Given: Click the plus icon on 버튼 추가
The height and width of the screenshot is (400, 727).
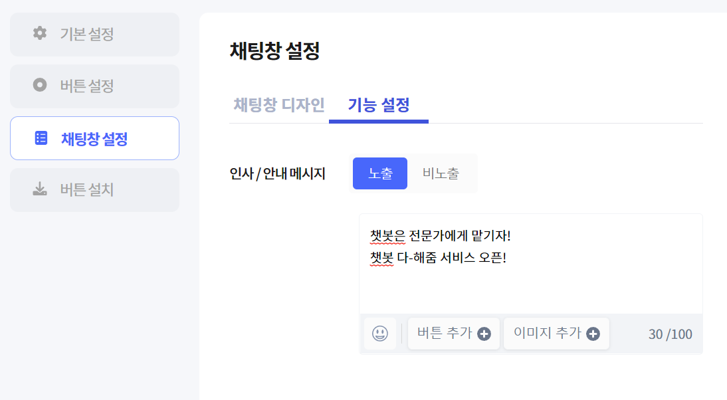Looking at the screenshot, I should click(484, 334).
